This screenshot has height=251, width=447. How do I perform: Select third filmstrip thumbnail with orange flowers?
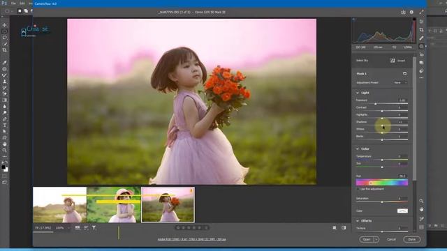click(168, 204)
